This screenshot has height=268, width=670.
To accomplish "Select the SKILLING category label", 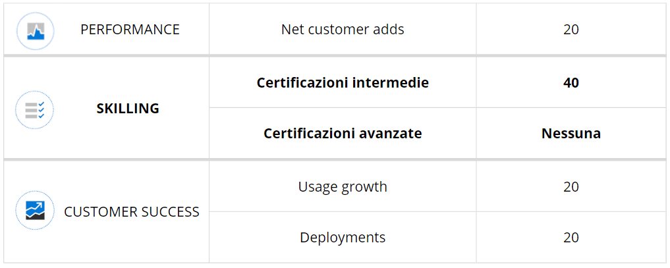I will click(128, 109).
